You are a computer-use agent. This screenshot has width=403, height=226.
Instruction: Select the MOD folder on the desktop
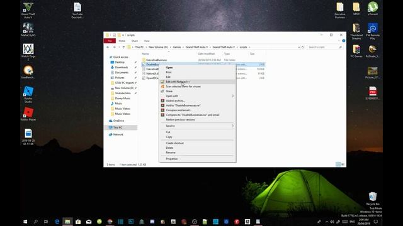point(356,9)
